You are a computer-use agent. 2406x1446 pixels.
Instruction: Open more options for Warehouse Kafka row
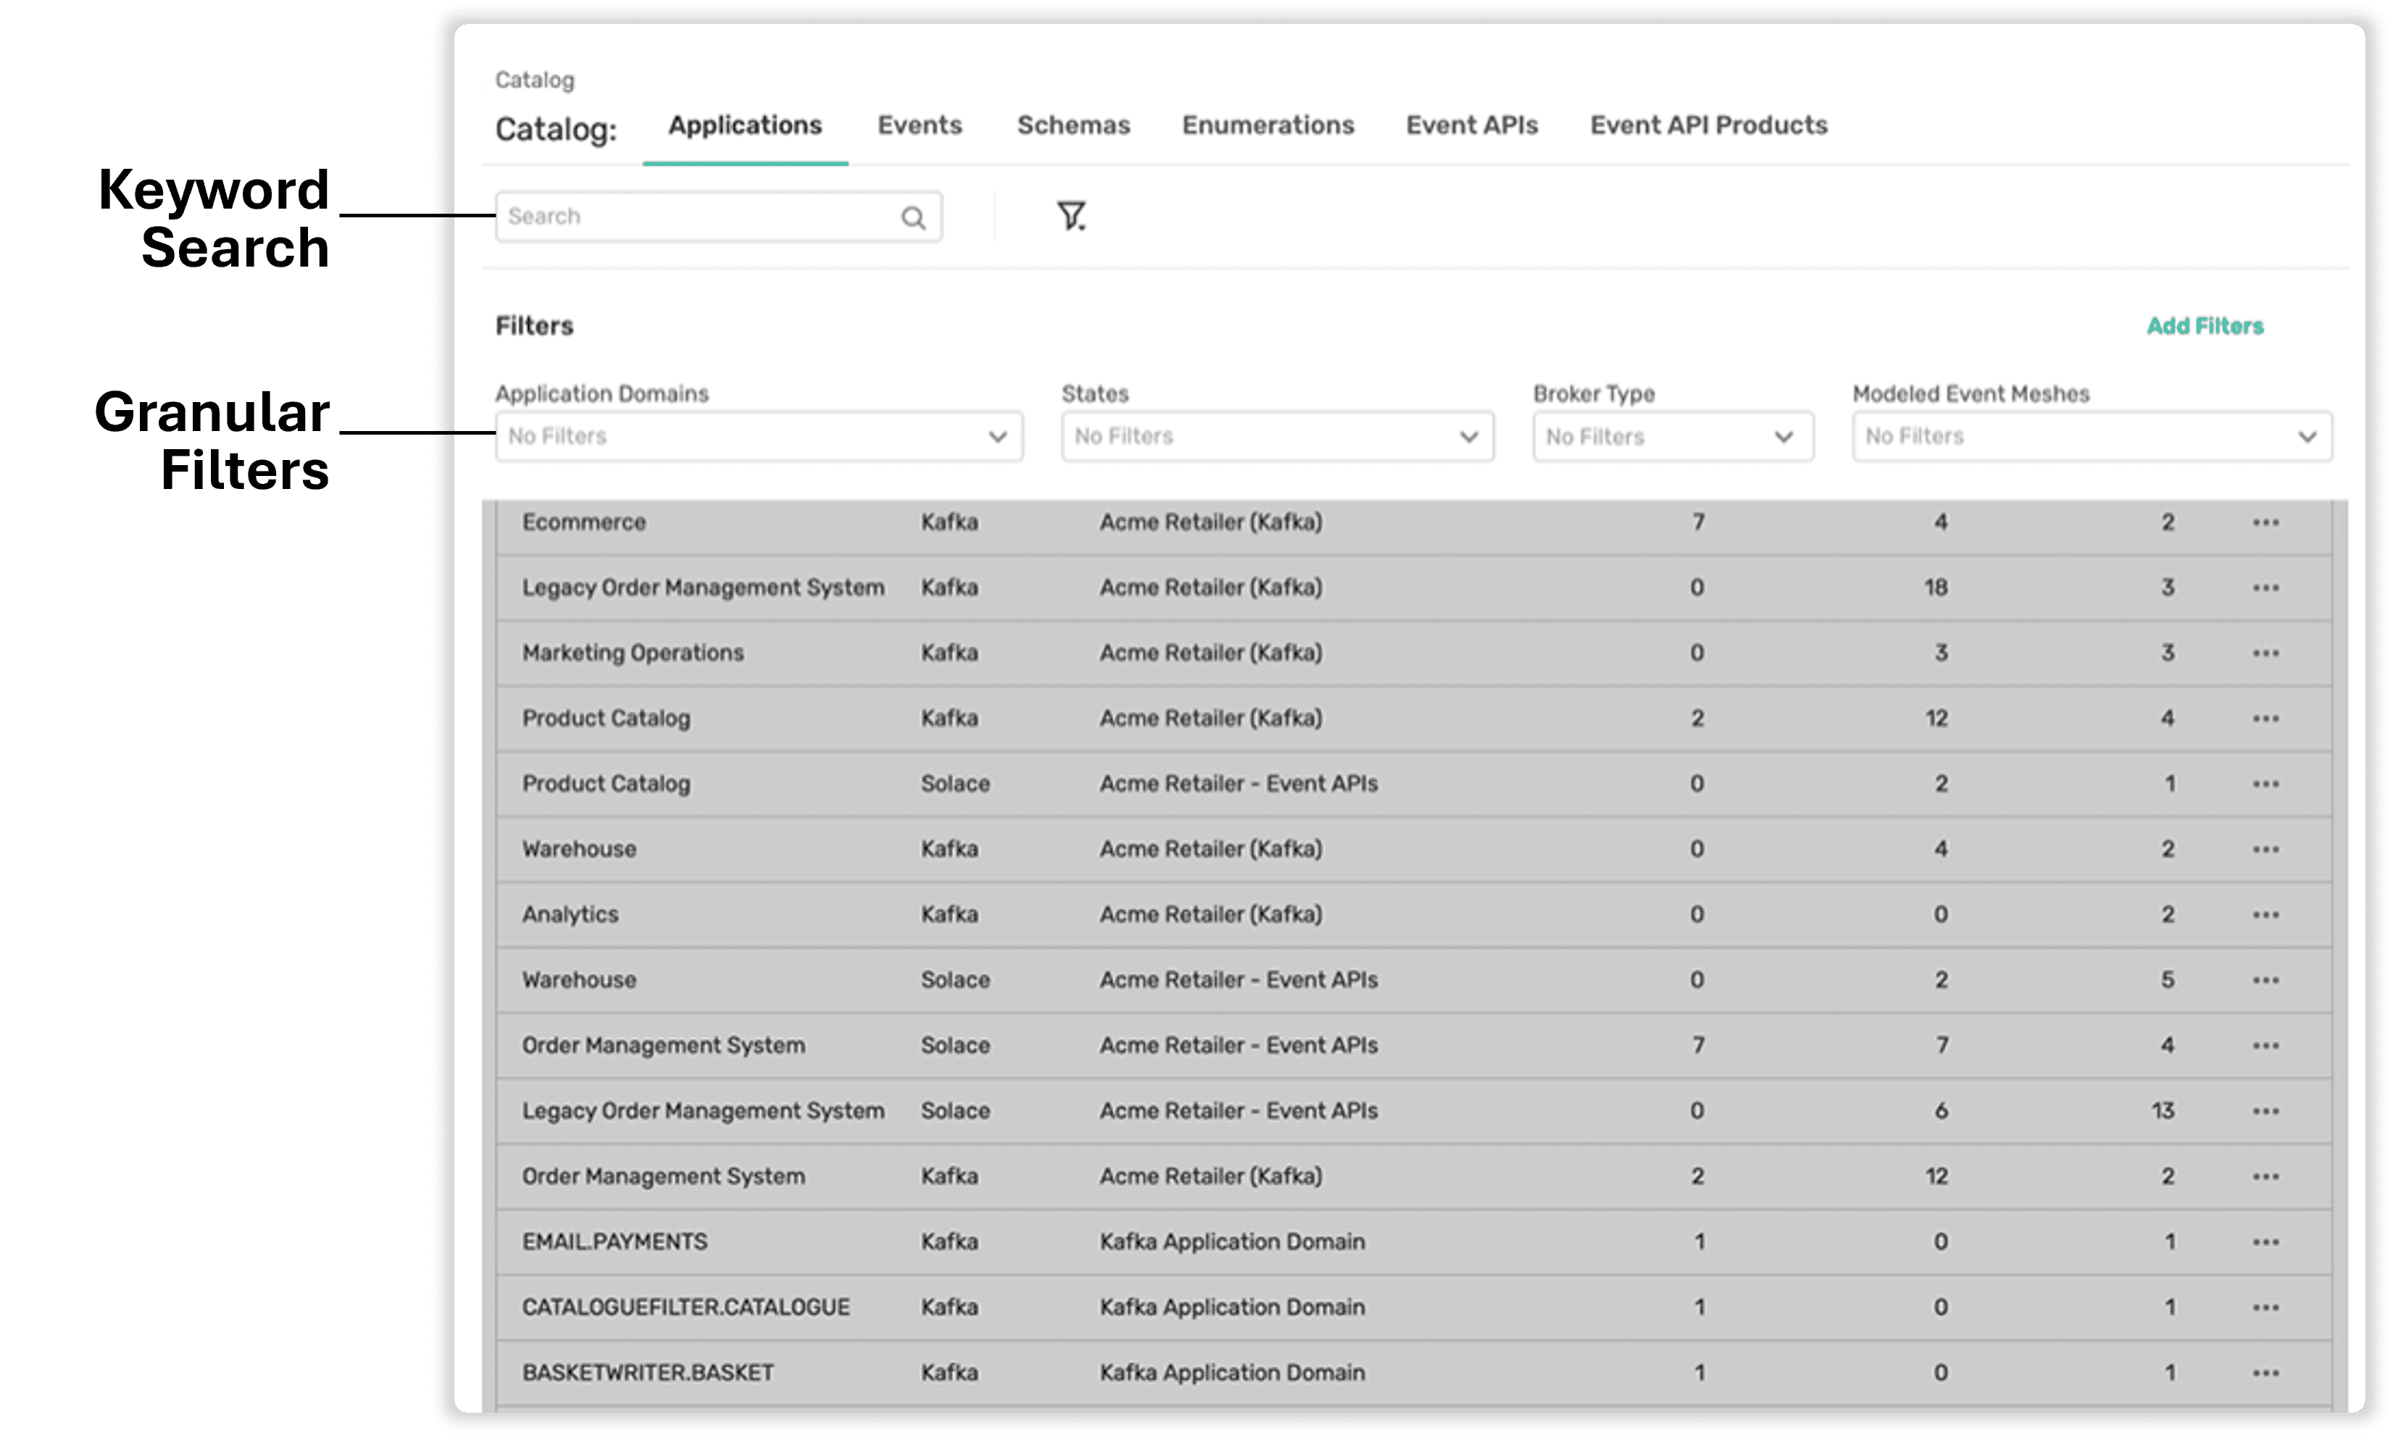(2265, 850)
